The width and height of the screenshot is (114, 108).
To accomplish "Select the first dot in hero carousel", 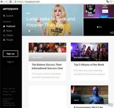I will 27,31.
